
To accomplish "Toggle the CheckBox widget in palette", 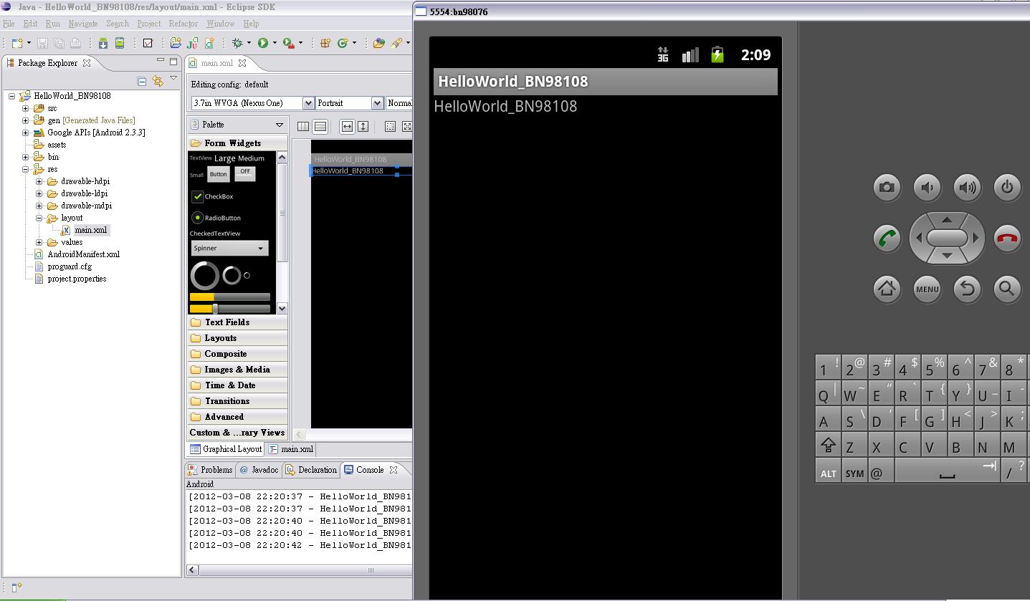I will click(198, 196).
